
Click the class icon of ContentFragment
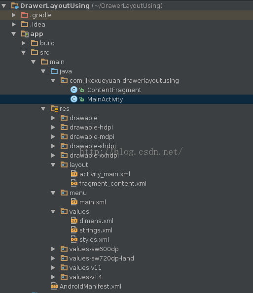point(74,90)
